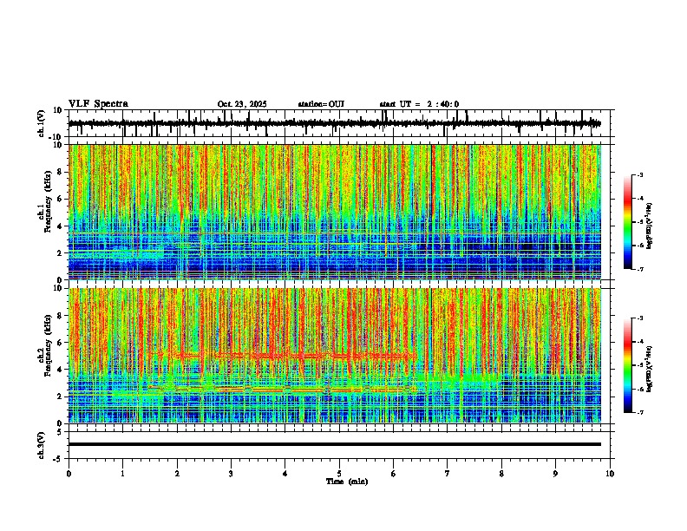
Task: Click the time axis tick label "1"
Action: tap(122, 474)
